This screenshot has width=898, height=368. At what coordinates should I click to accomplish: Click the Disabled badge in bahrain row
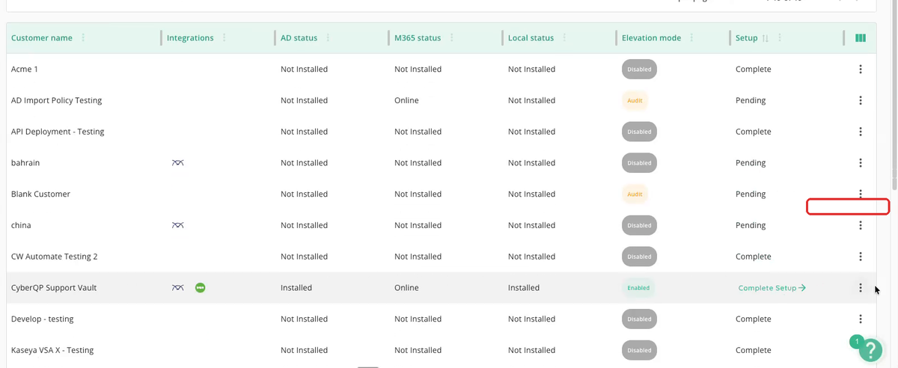pos(639,162)
